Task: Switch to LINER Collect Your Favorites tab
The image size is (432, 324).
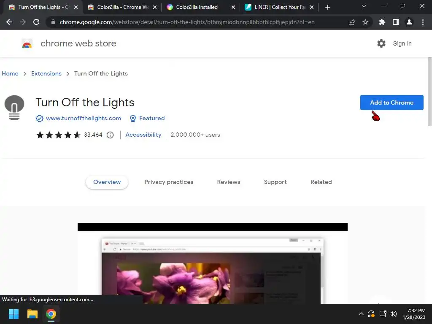Action: coord(280,7)
